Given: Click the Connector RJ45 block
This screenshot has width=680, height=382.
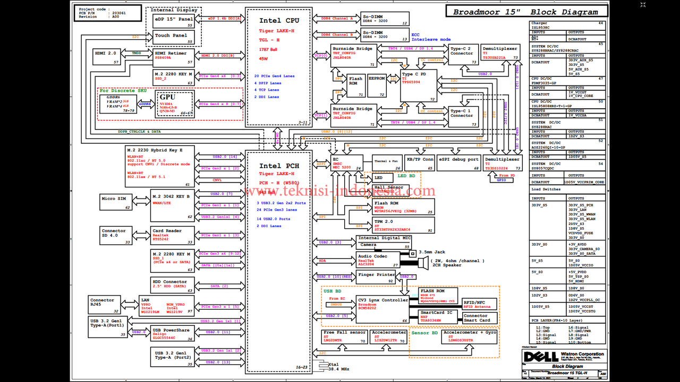Looking at the screenshot, I should pos(103,305).
